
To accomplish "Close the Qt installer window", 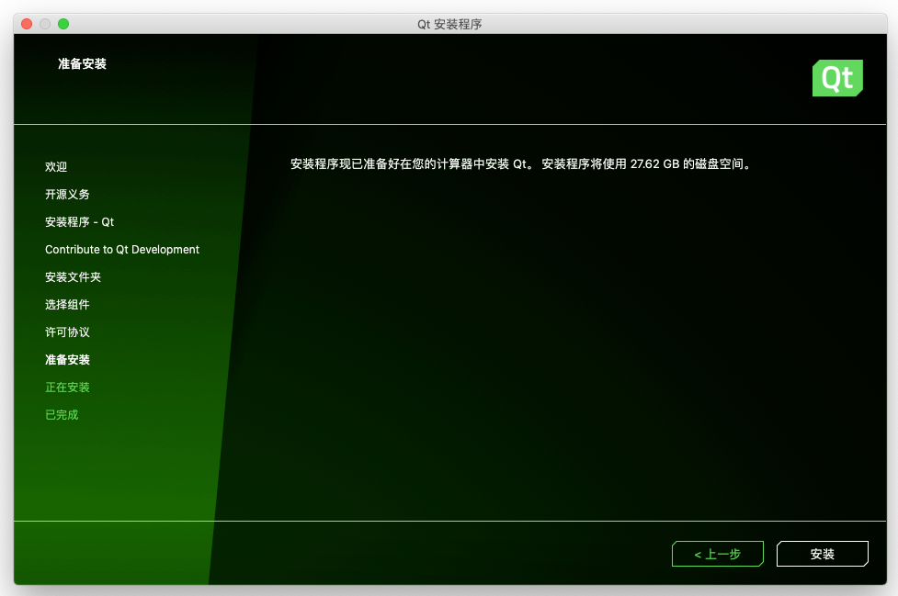I will [27, 24].
